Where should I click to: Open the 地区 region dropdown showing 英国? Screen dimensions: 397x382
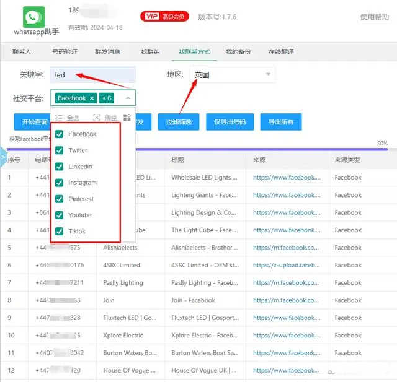point(233,74)
